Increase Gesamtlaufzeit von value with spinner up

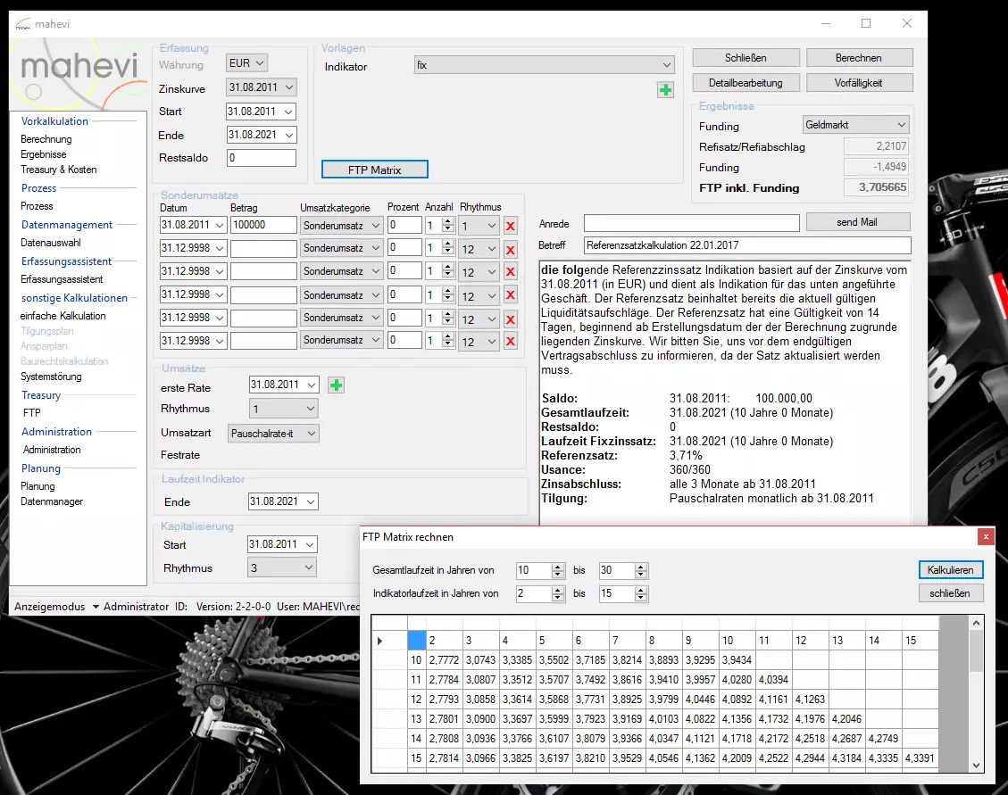(558, 567)
